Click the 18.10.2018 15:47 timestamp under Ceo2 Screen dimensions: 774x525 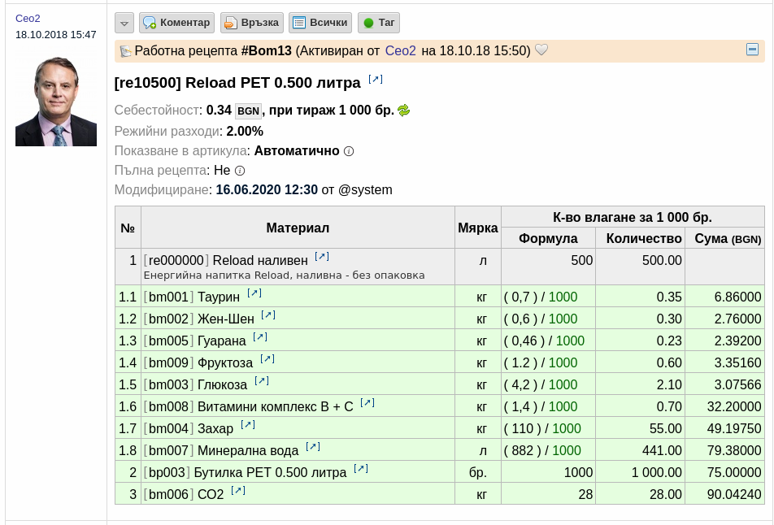click(56, 34)
